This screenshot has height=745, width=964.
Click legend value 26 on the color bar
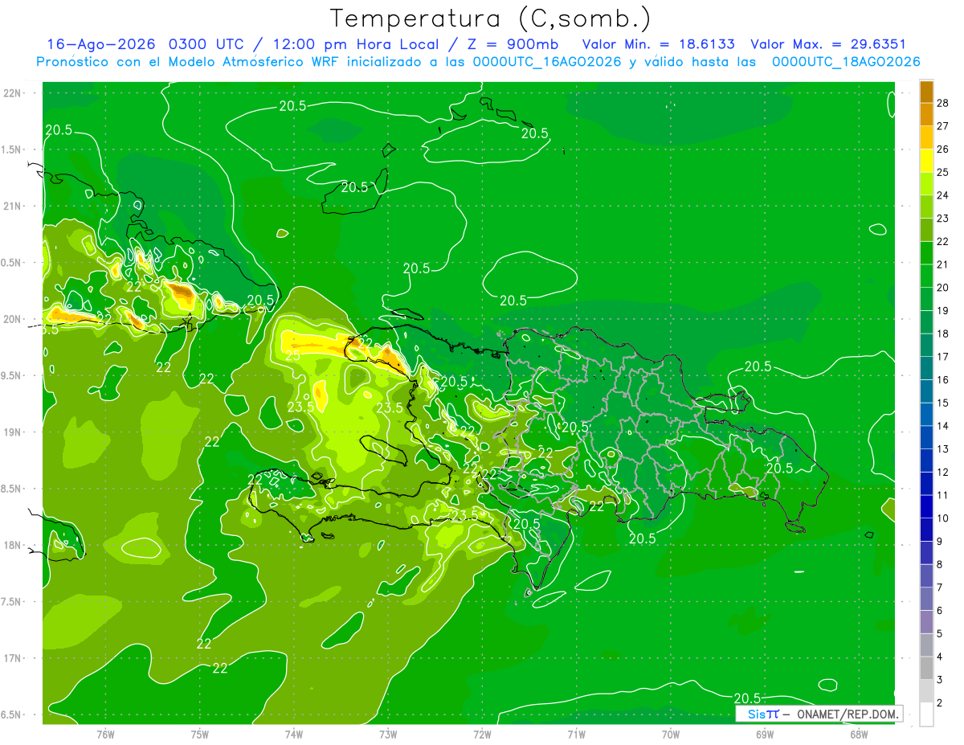click(944, 149)
